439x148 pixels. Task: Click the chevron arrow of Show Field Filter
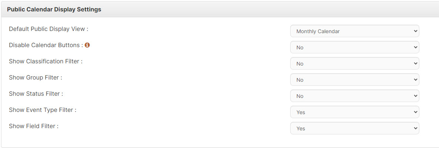click(415, 128)
